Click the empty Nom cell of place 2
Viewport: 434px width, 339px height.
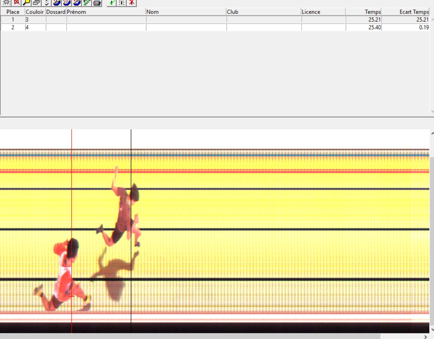point(186,27)
